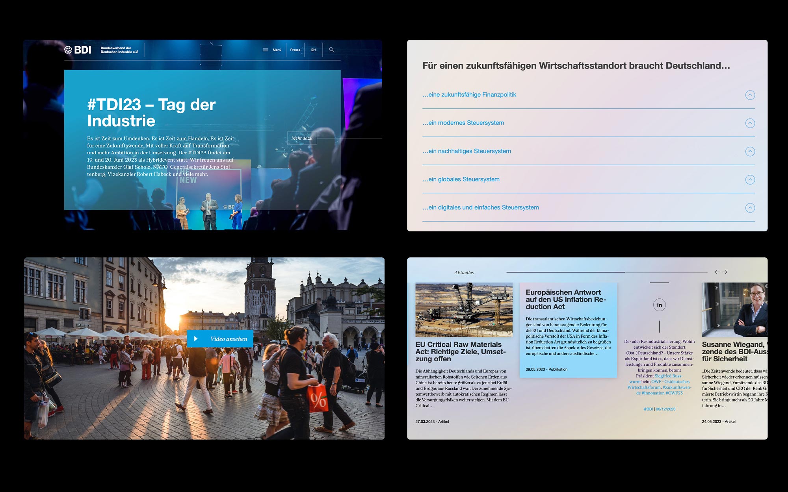788x492 pixels.
Task: Open the Presse menu item
Action: pos(295,50)
